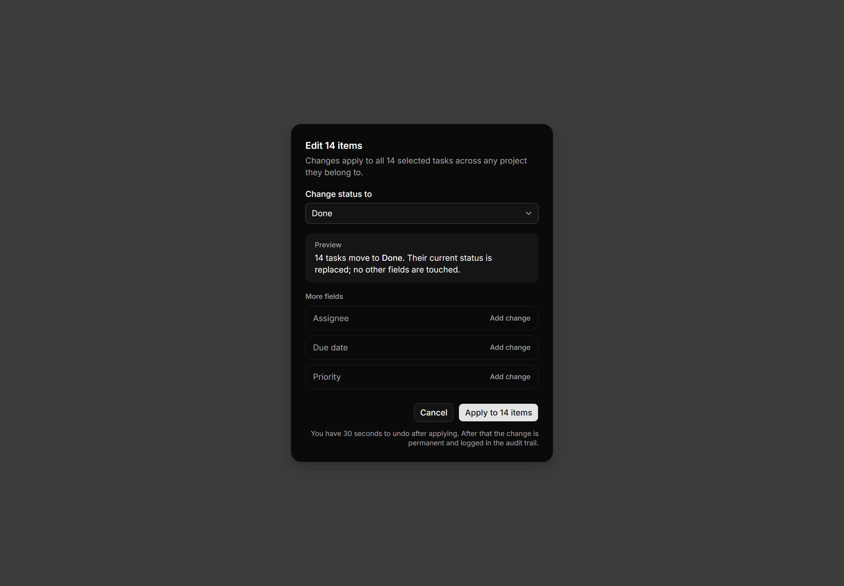Screen dimensions: 844x586
Task: Select the Priority row label
Action: coord(326,377)
